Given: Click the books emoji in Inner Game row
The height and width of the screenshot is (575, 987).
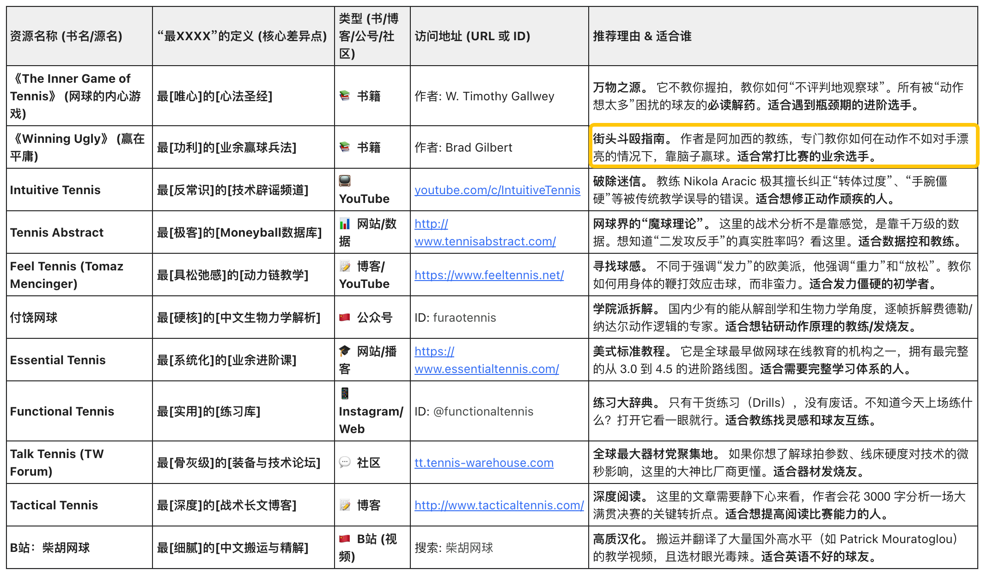Looking at the screenshot, I should pos(345,96).
